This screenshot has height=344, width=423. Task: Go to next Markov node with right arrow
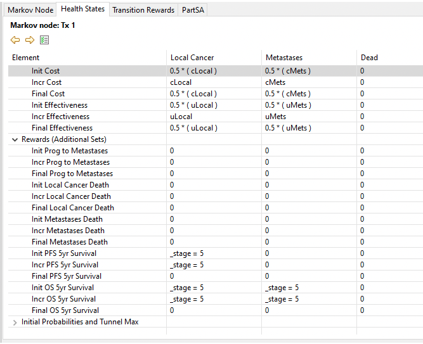click(30, 40)
